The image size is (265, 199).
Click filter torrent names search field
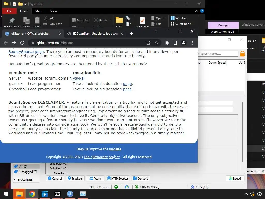click(x=218, y=54)
